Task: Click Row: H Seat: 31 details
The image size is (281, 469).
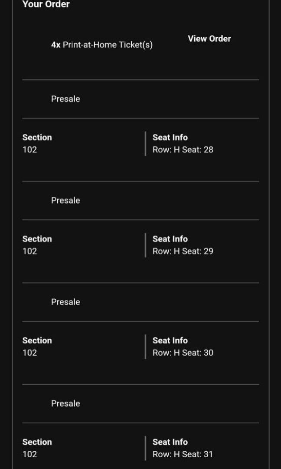Action: (182, 454)
